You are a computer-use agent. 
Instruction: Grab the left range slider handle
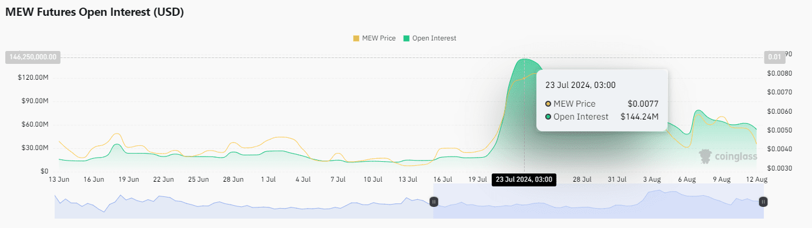434,202
